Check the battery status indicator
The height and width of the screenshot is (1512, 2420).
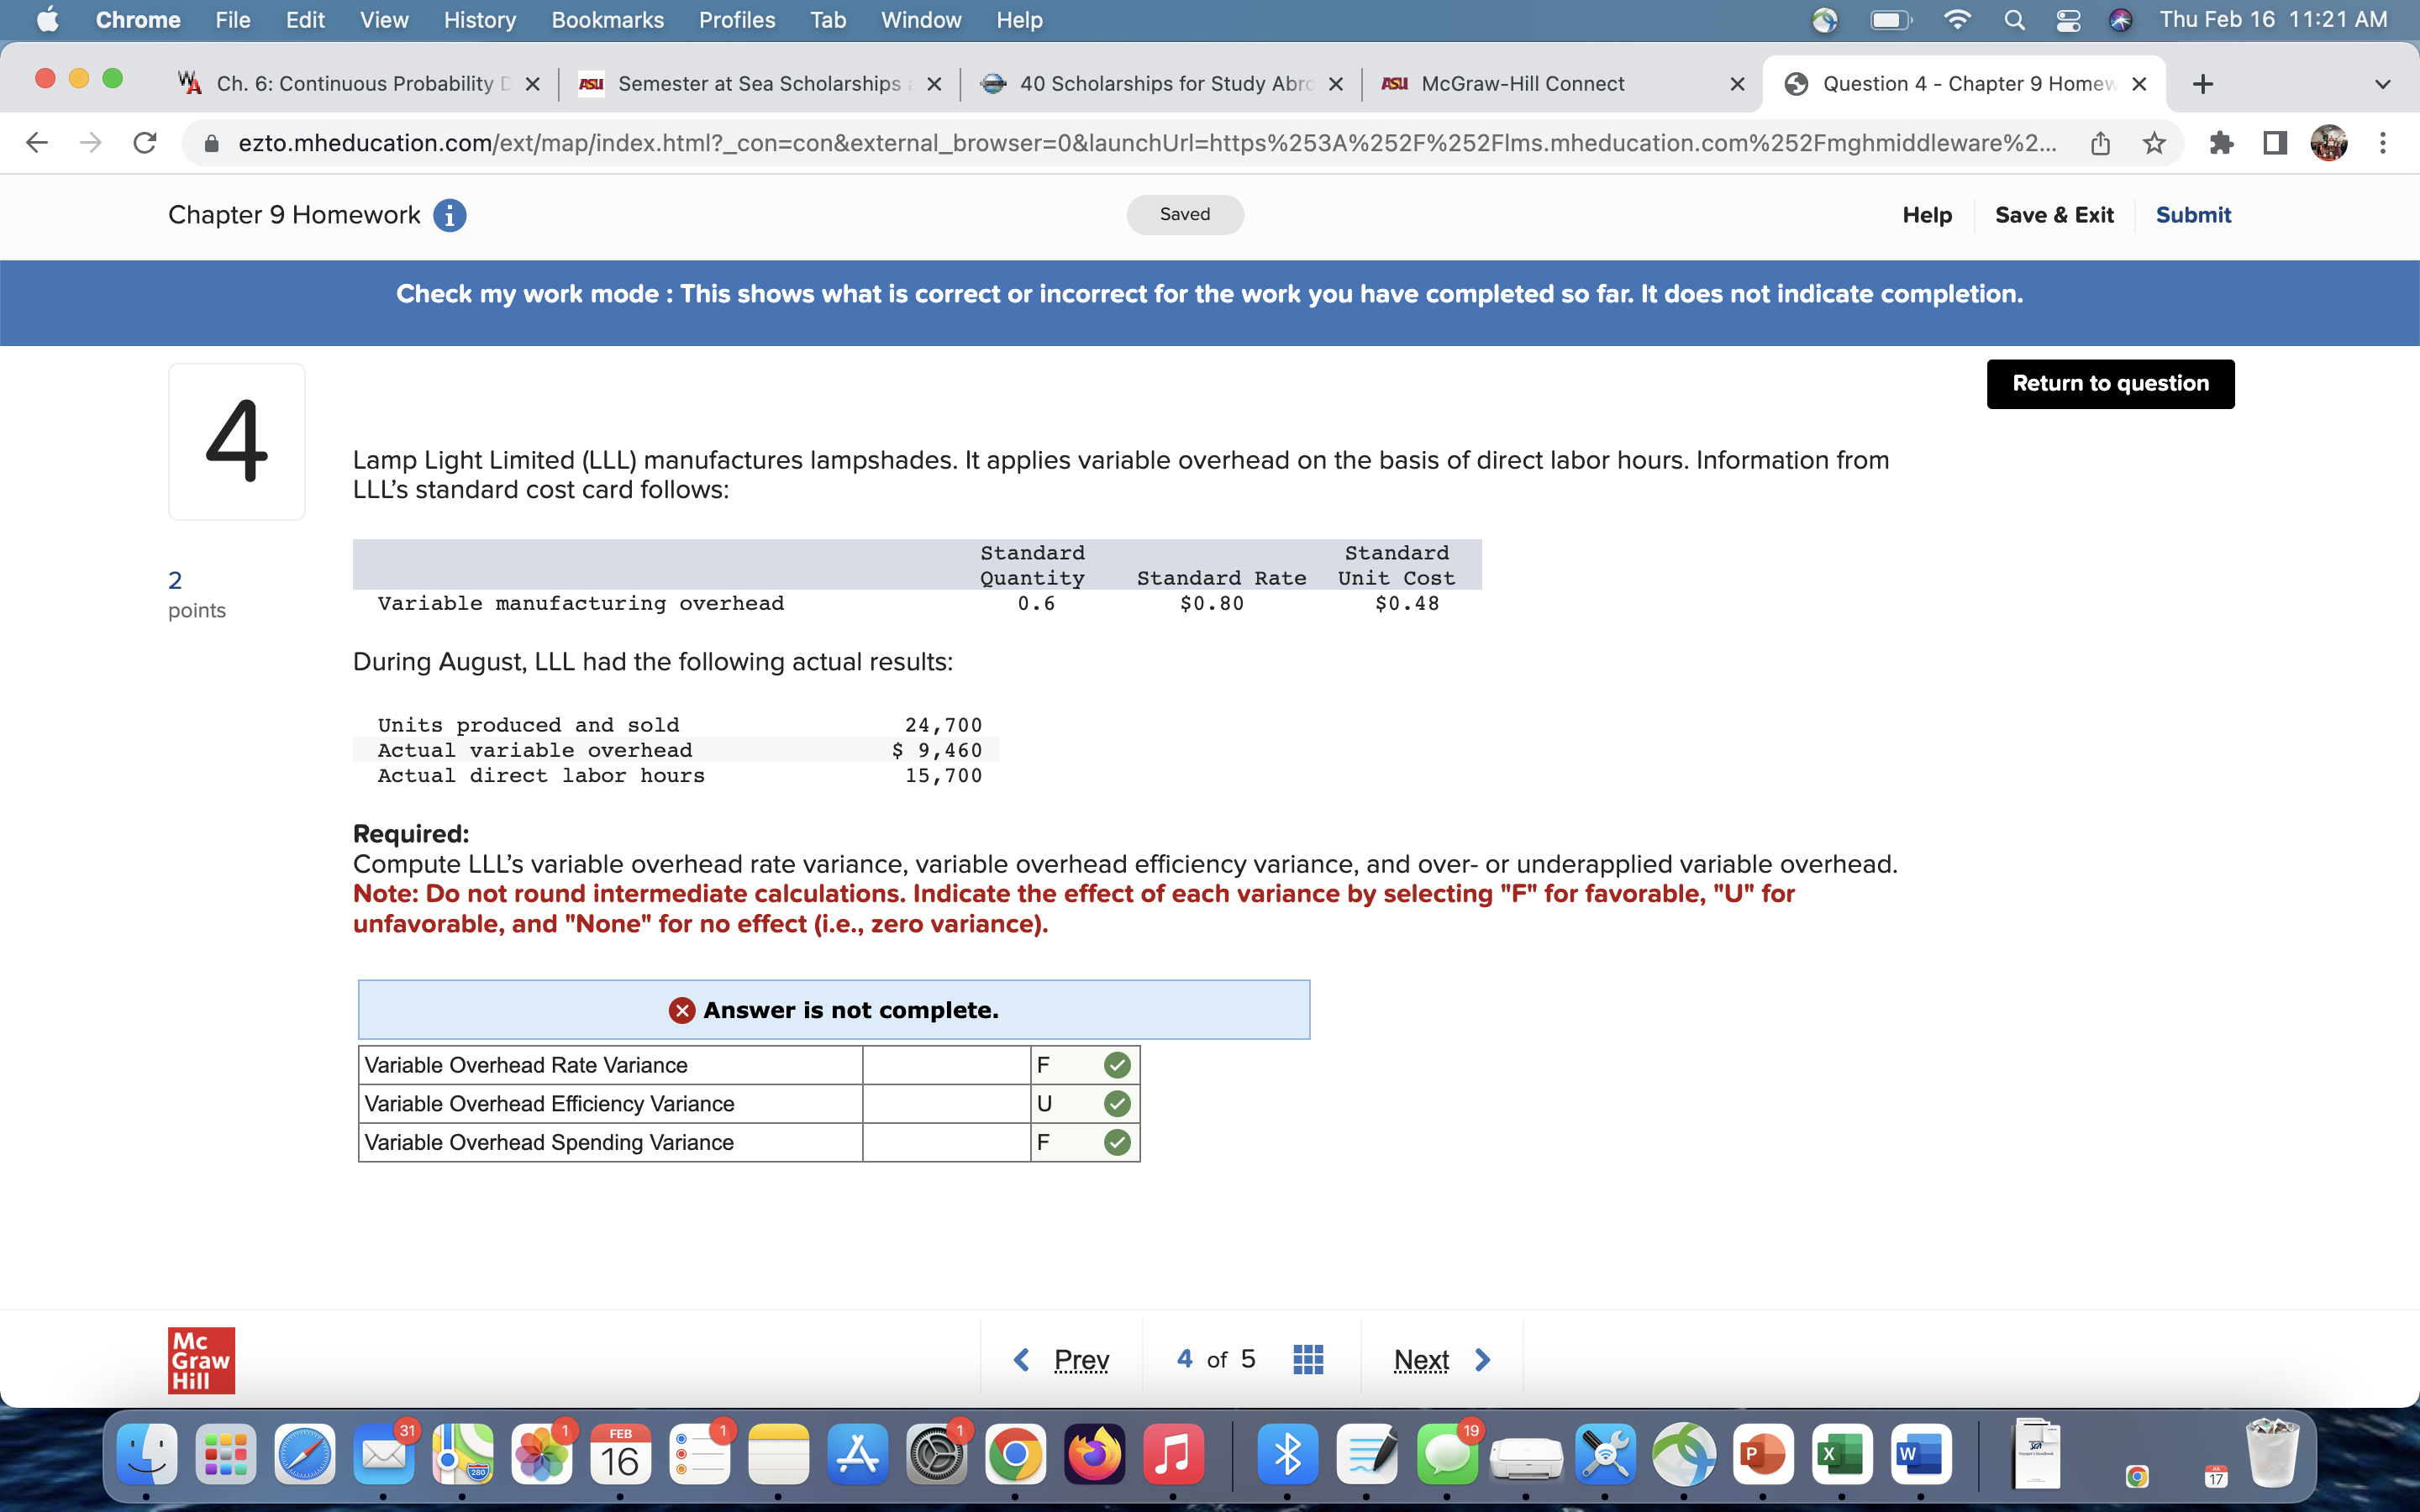(1891, 20)
